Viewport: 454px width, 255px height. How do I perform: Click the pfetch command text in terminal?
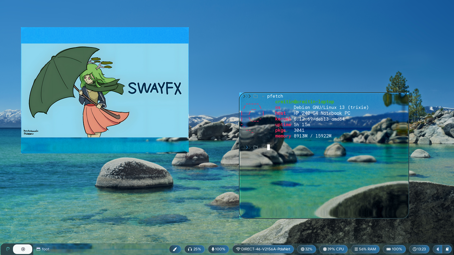click(275, 96)
